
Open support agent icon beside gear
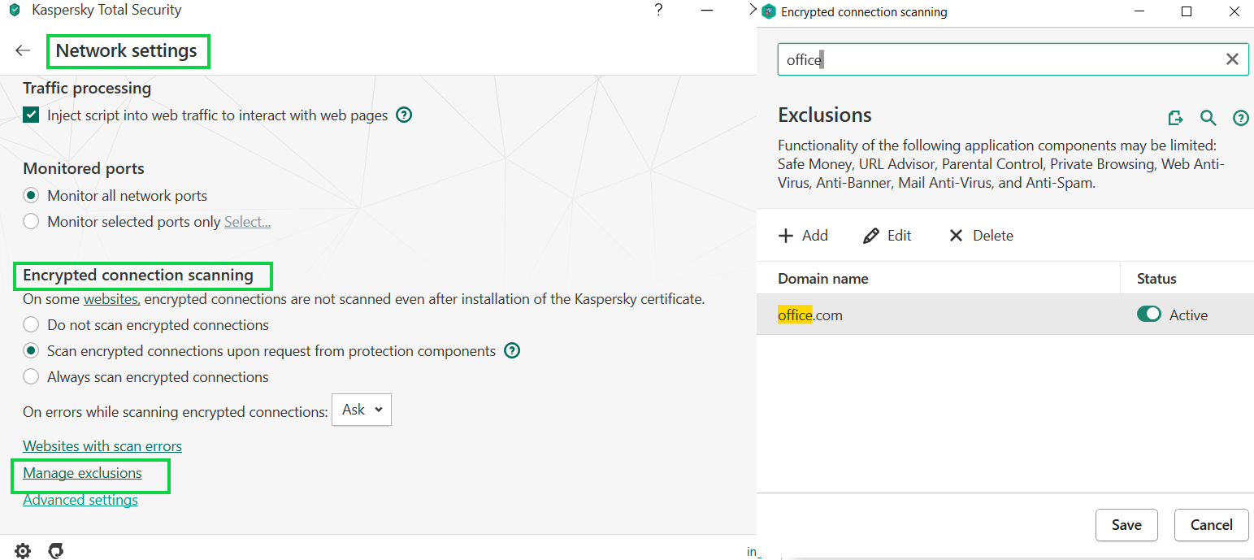click(x=56, y=551)
